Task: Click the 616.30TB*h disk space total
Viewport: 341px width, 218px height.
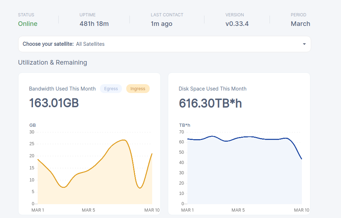Action: 210,103
